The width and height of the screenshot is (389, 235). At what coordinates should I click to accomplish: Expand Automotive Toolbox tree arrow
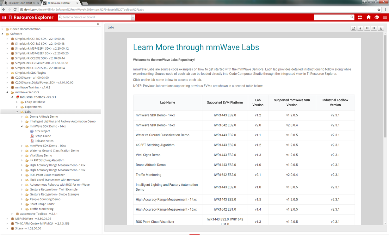pyautogui.click(x=12, y=214)
